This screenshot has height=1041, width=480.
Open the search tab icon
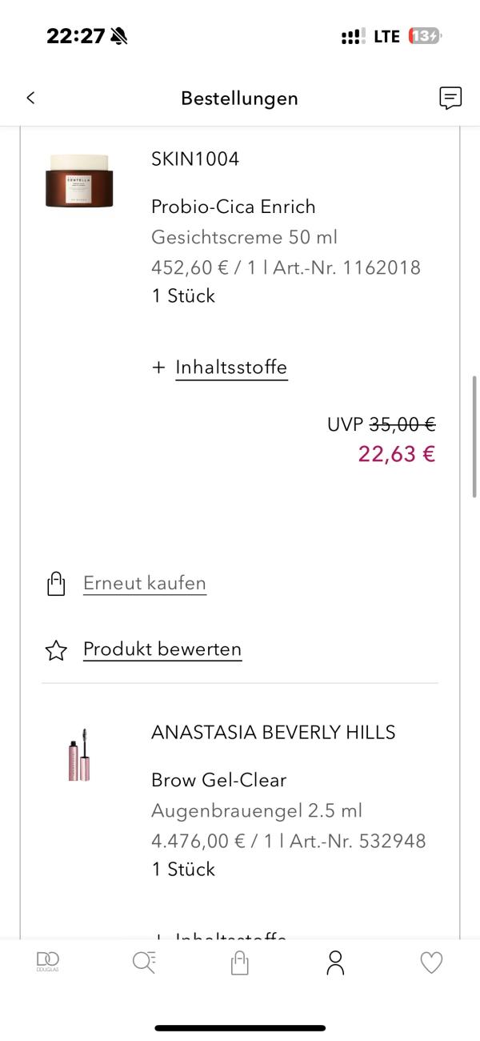pos(144,962)
